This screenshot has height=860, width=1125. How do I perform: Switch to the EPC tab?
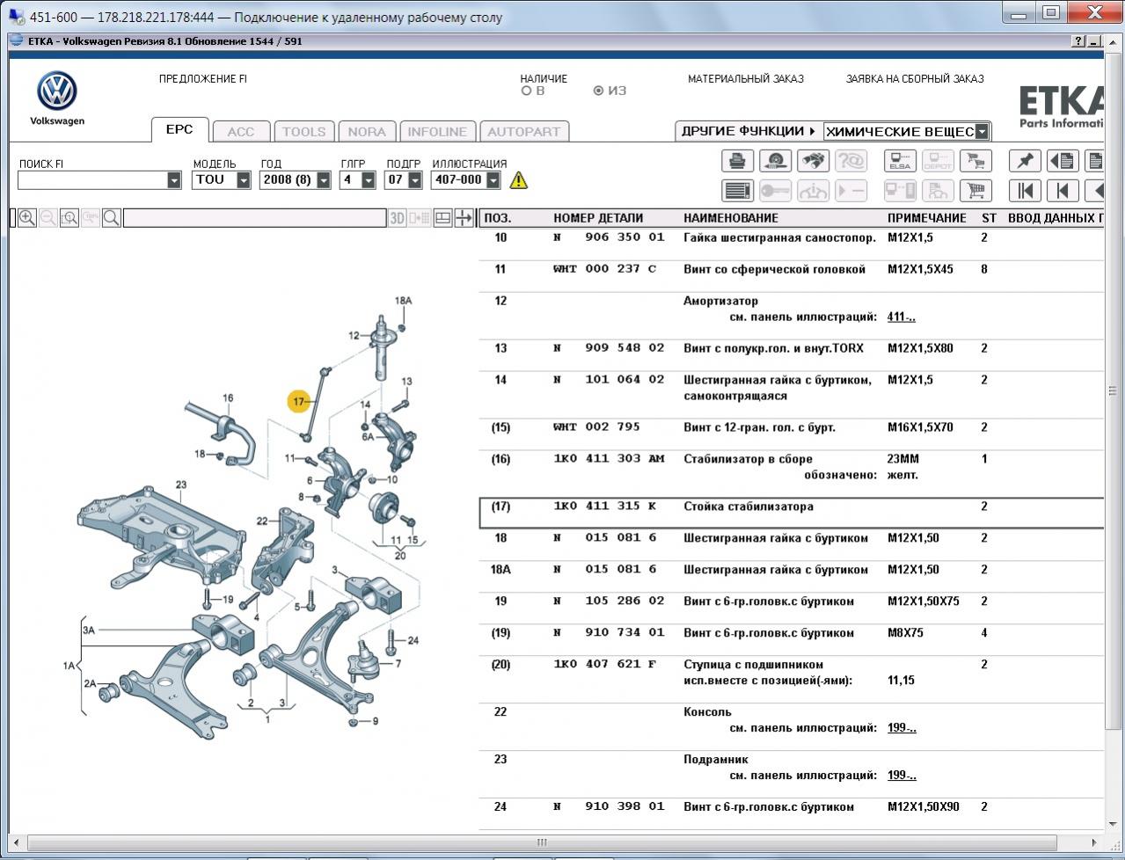click(x=179, y=129)
